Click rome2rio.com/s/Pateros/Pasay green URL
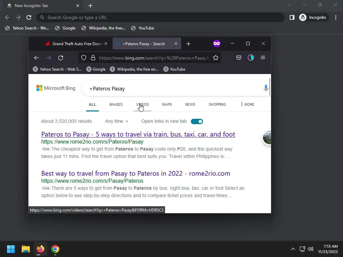 tap(92, 142)
